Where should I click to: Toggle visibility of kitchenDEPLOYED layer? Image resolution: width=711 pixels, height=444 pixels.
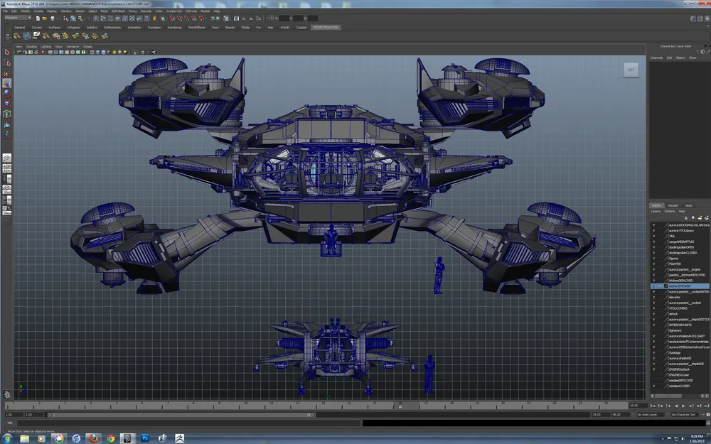point(653,281)
